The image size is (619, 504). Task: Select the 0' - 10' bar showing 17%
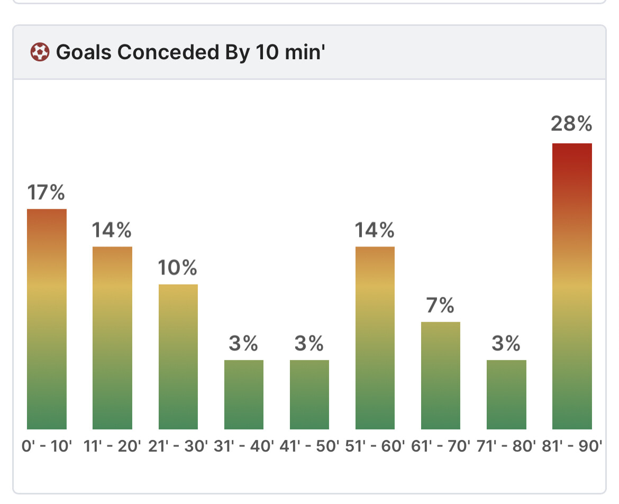point(47,319)
